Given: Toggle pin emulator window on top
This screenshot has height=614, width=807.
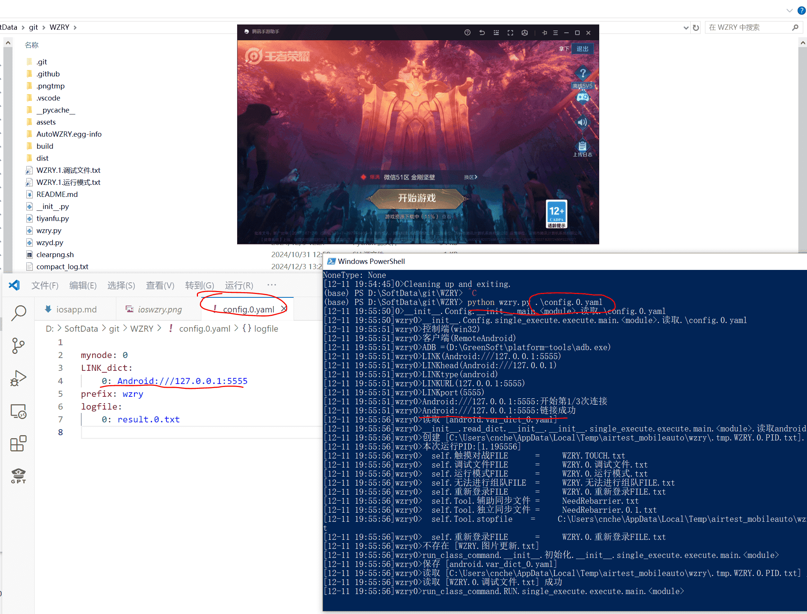Looking at the screenshot, I should point(544,33).
